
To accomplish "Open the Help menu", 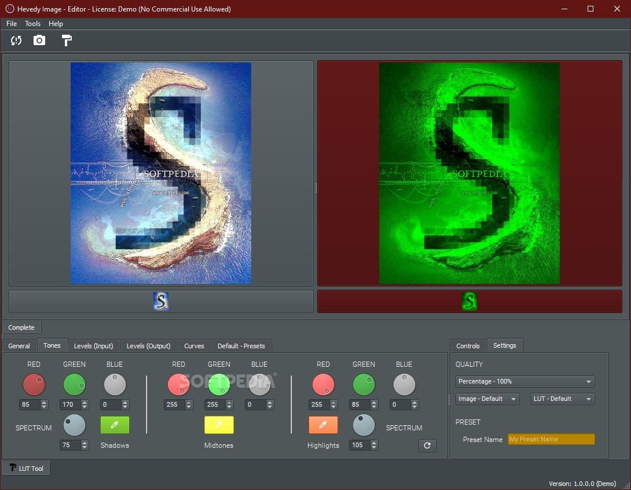I will 56,24.
